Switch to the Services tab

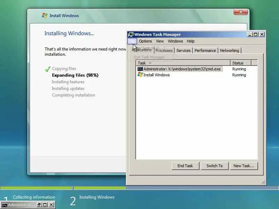(x=183, y=51)
